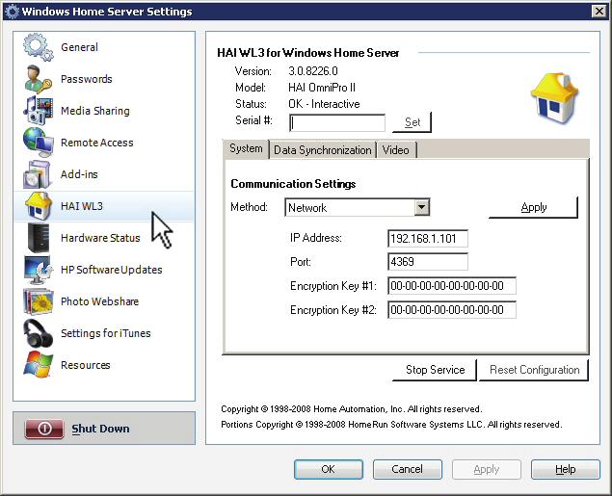Screen dimensions: 612x496
Task: Click the HAI WL3 house icon in sidebar
Action: [x=39, y=206]
